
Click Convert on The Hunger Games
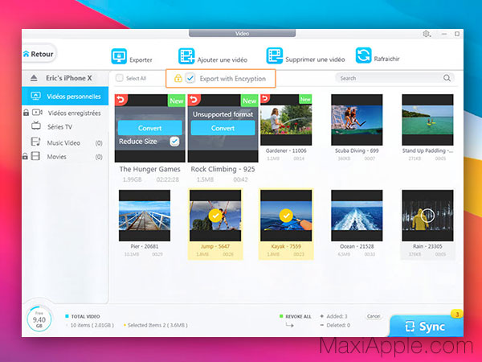(x=149, y=128)
